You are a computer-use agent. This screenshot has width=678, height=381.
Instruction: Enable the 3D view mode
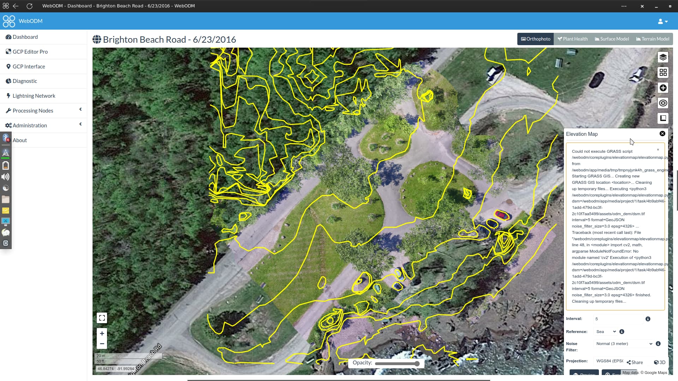tap(659, 362)
